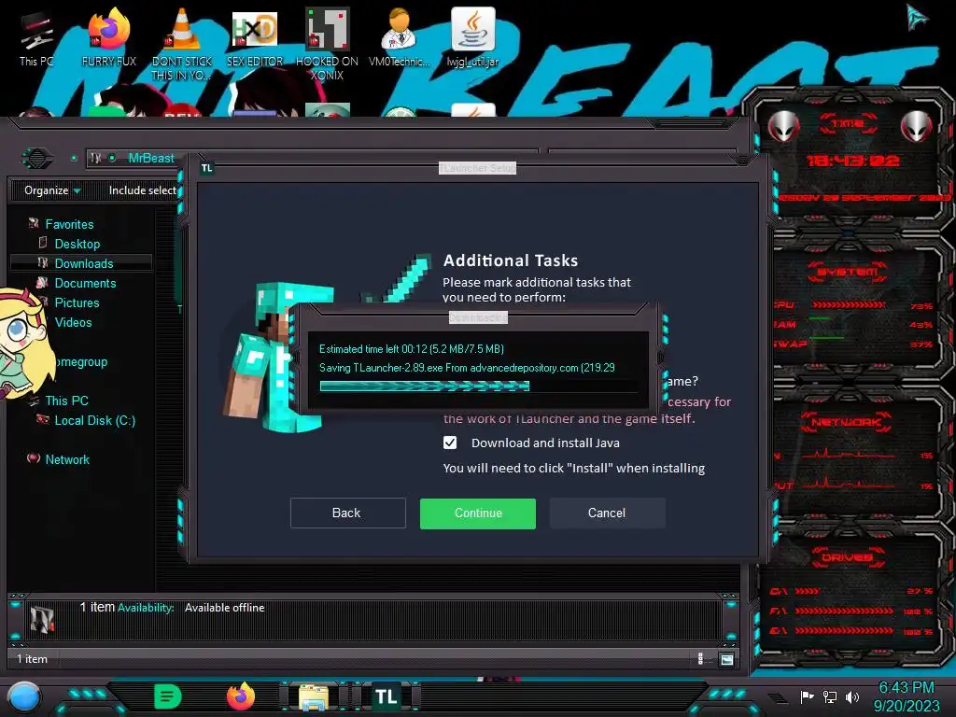Open the green notes app on taskbar
Screen dimensions: 956x717
(168, 696)
